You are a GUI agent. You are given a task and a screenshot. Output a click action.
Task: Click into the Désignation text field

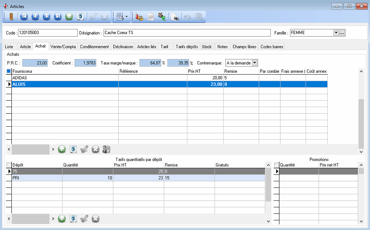[187, 33]
